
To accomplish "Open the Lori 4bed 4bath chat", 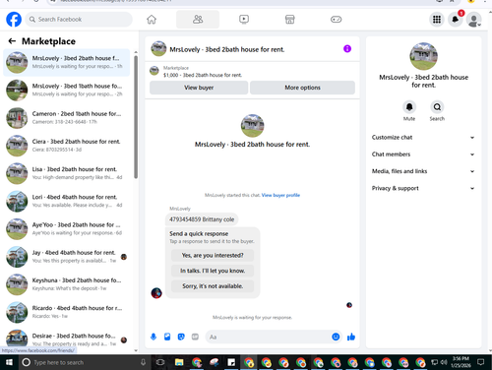I will (x=67, y=202).
